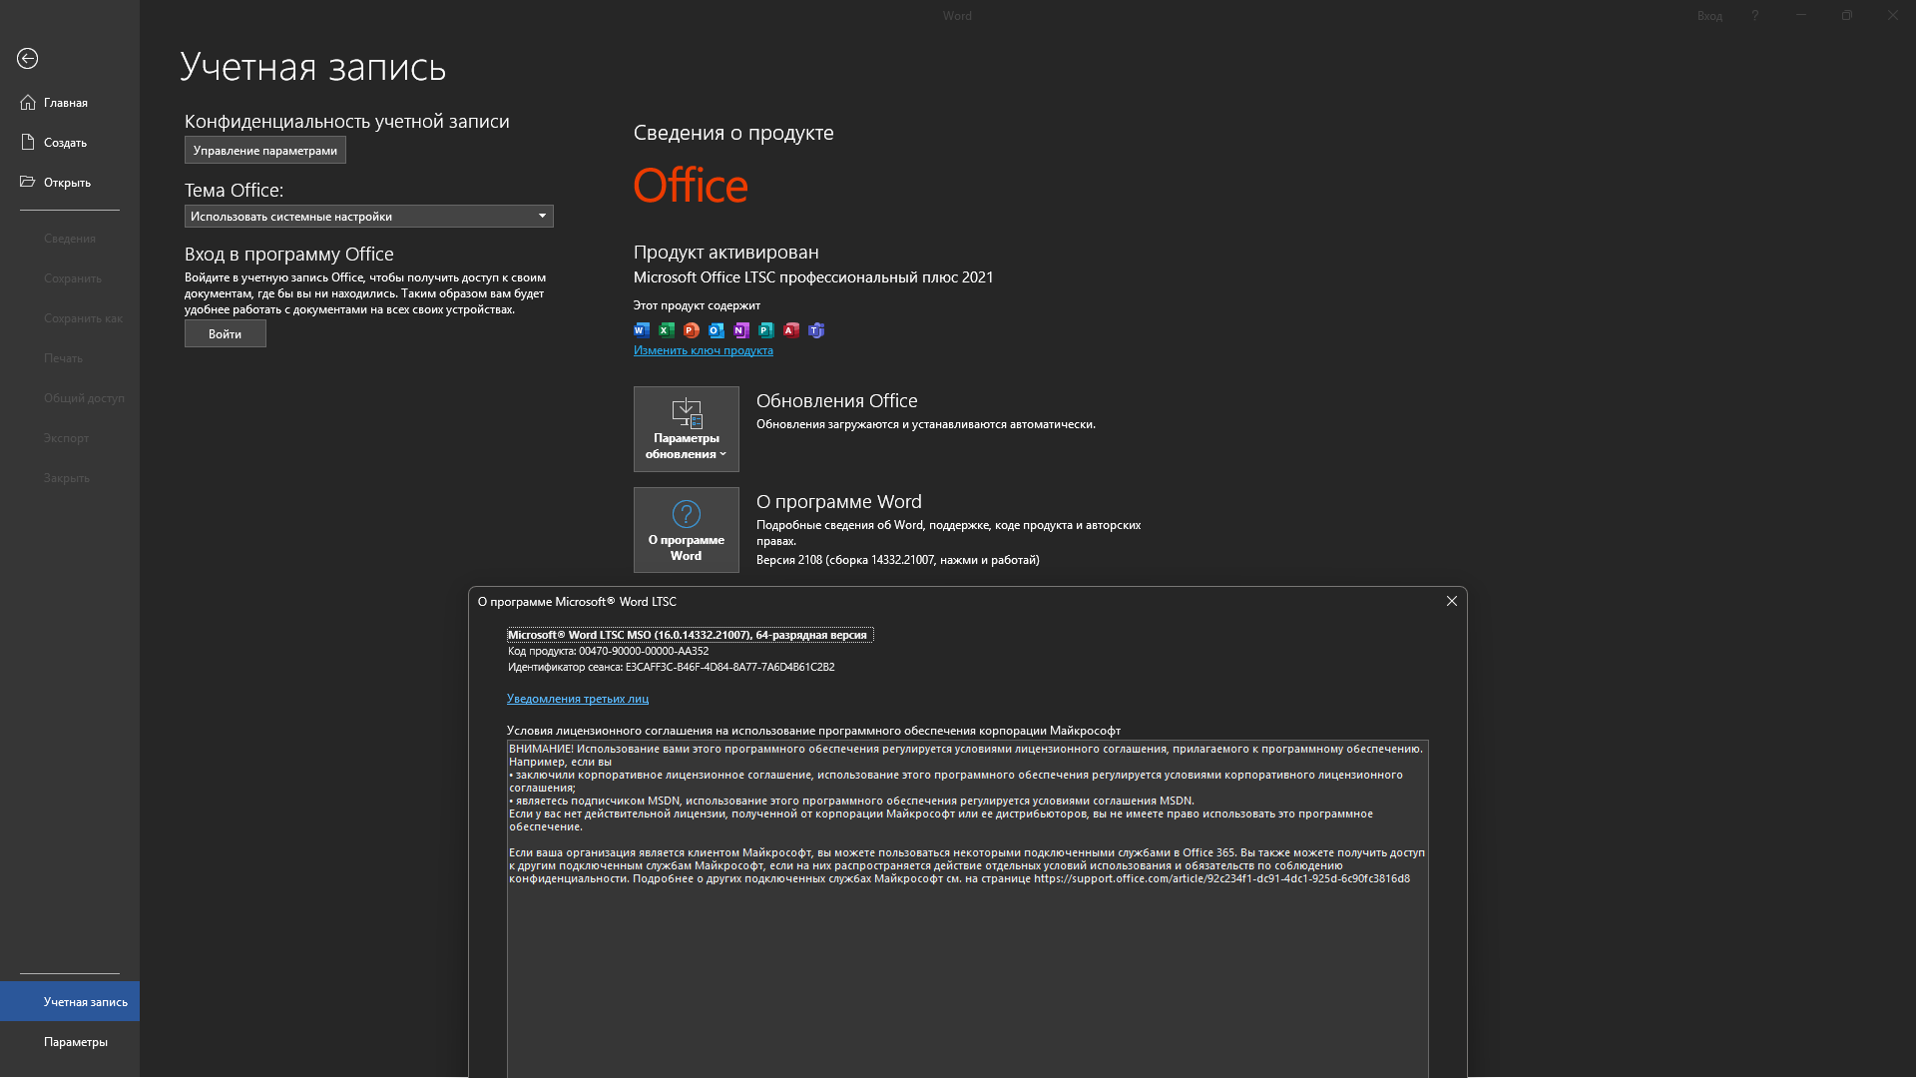Click the Teams icon in product list
The image size is (1916, 1078).
pos(816,330)
